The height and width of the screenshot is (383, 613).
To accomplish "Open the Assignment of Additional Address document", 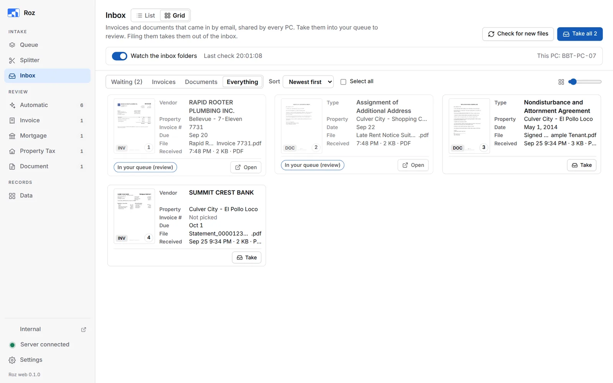I will tap(413, 165).
